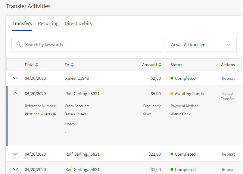The image size is (243, 174).
Task: Open the Direct Debits tab
Action: click(x=78, y=23)
